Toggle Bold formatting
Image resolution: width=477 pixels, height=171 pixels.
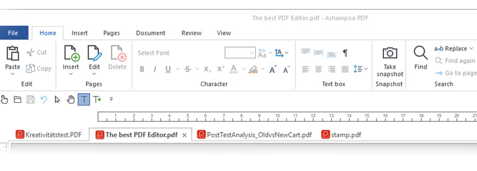[142, 69]
